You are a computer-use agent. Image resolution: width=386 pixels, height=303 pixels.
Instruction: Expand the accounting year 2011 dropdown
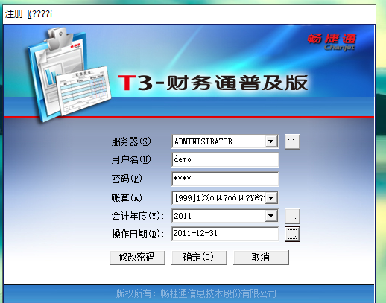coord(271,216)
